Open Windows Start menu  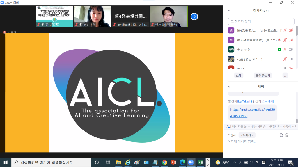pos(6,162)
